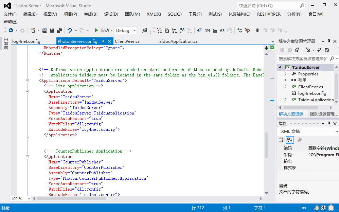The image size is (339, 212).
Task: Click the horizontal scrollbar thumb of the editor
Action: coord(72,199)
